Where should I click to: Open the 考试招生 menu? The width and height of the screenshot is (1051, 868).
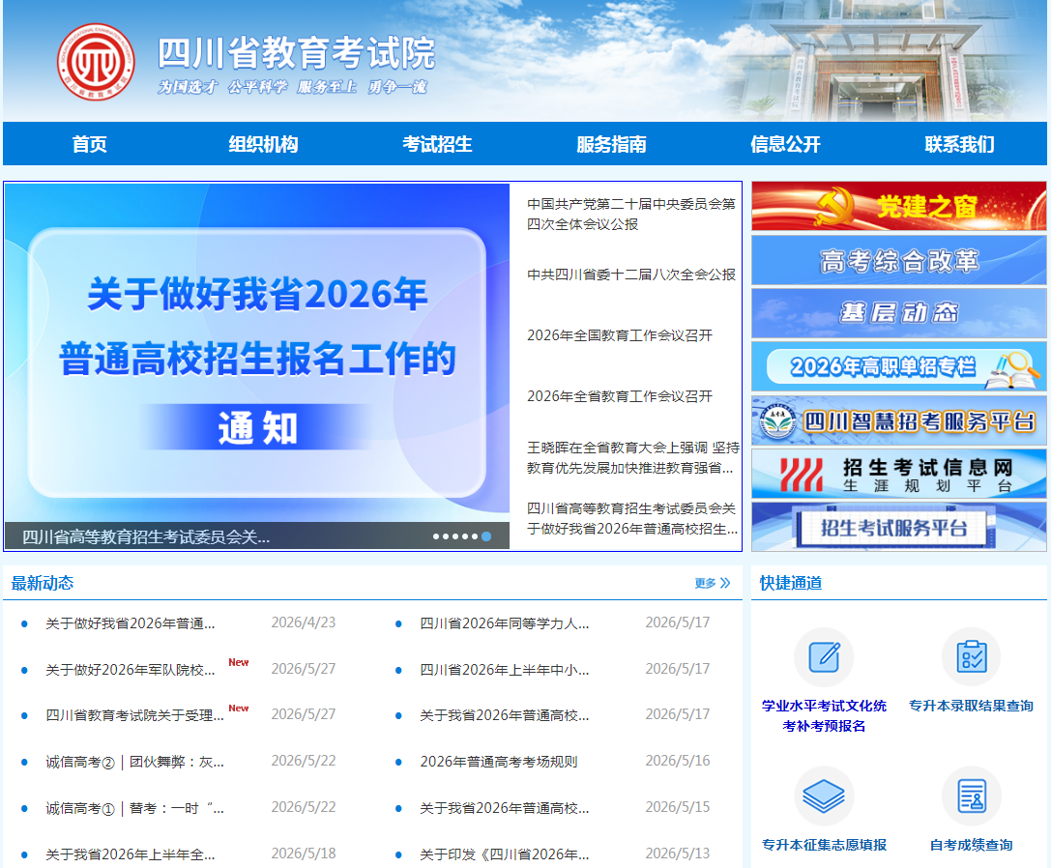click(437, 144)
